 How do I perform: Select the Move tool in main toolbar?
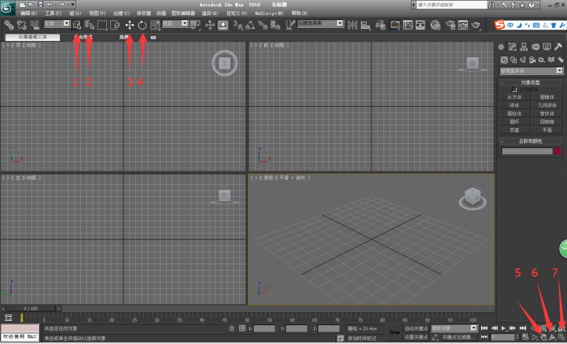(130, 25)
